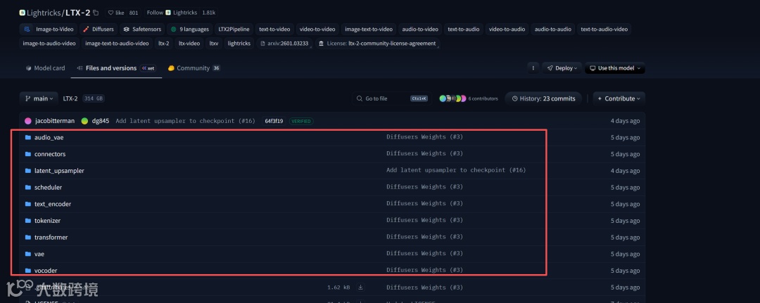This screenshot has height=303, width=760.
Task: Expand the Contribute dropdown
Action: tap(619, 98)
